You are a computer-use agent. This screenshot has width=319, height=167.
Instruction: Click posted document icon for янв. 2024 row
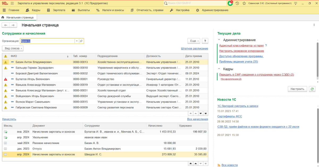point(6,132)
